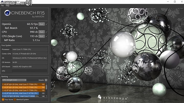
Task: Select ranking row 5 i7-3930K
Action: pyautogui.click(x=24, y=96)
